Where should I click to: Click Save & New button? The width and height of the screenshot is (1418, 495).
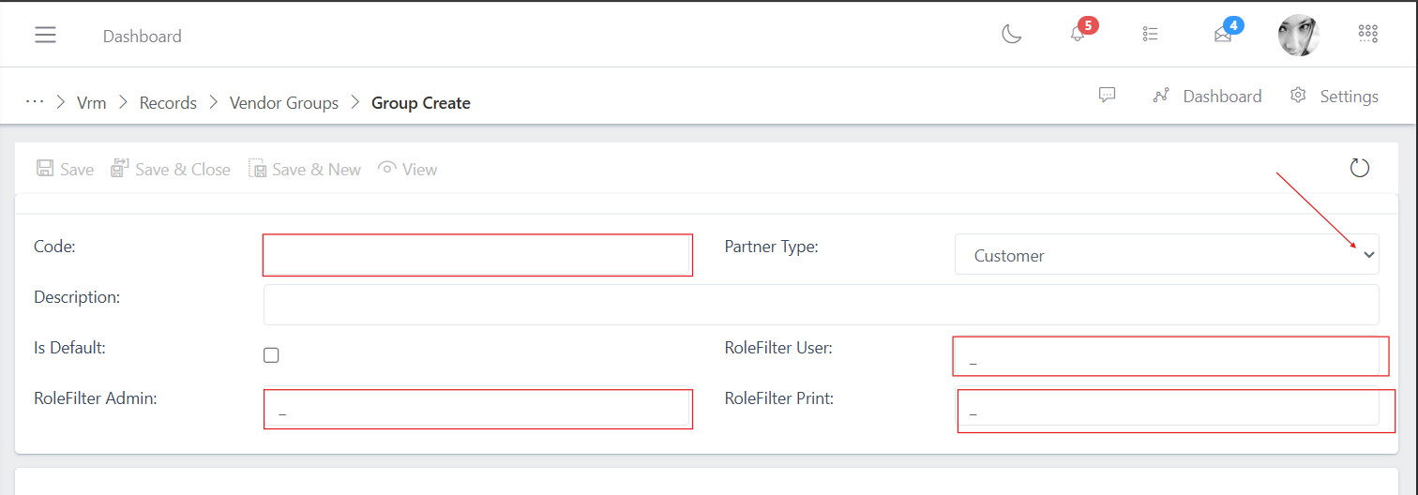[x=305, y=169]
